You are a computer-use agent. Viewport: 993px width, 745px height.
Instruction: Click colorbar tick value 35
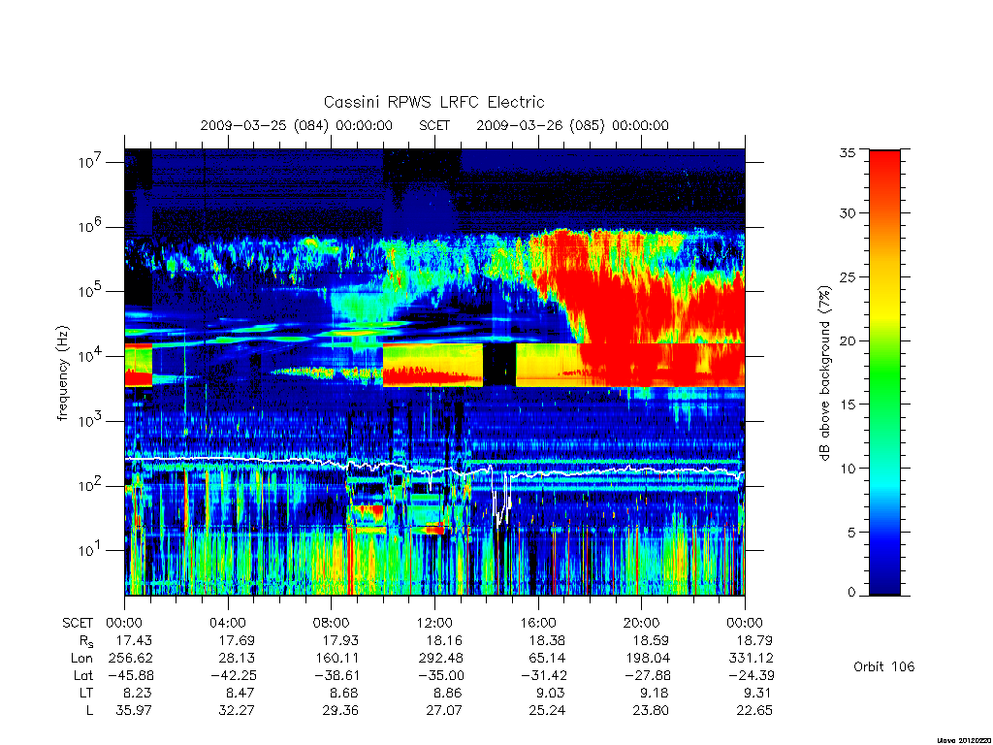tap(848, 152)
